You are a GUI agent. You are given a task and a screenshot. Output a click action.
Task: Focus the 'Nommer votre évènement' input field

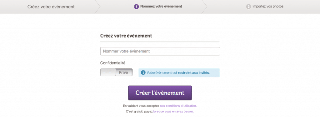click(x=160, y=51)
